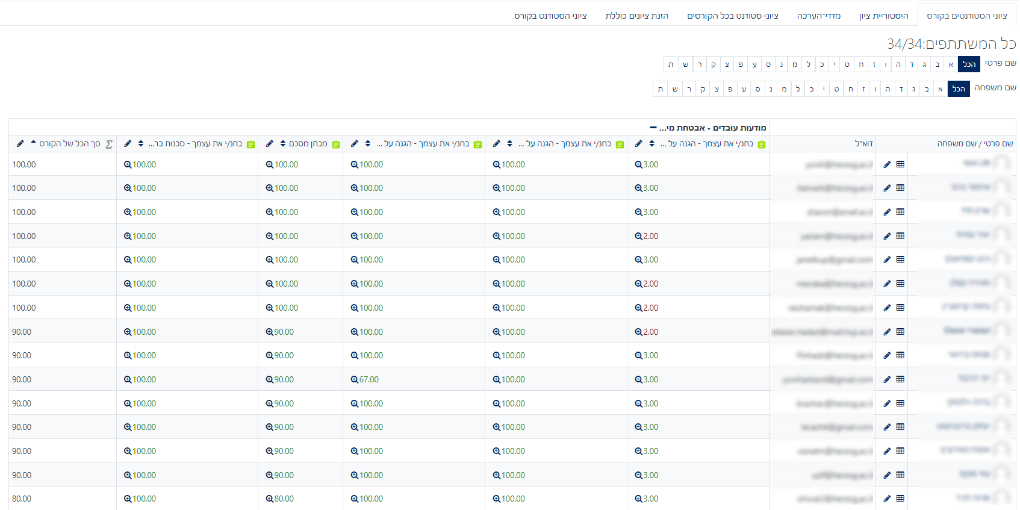Filter last names by letter 'ק'
Image resolution: width=1020 pixels, height=510 pixels.
703,89
